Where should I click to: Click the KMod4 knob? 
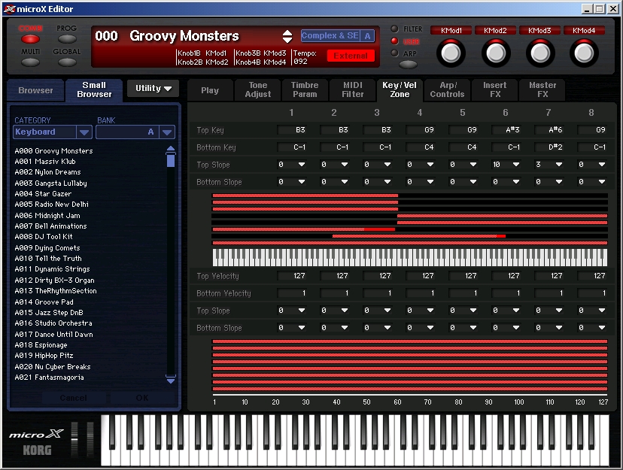coord(584,53)
